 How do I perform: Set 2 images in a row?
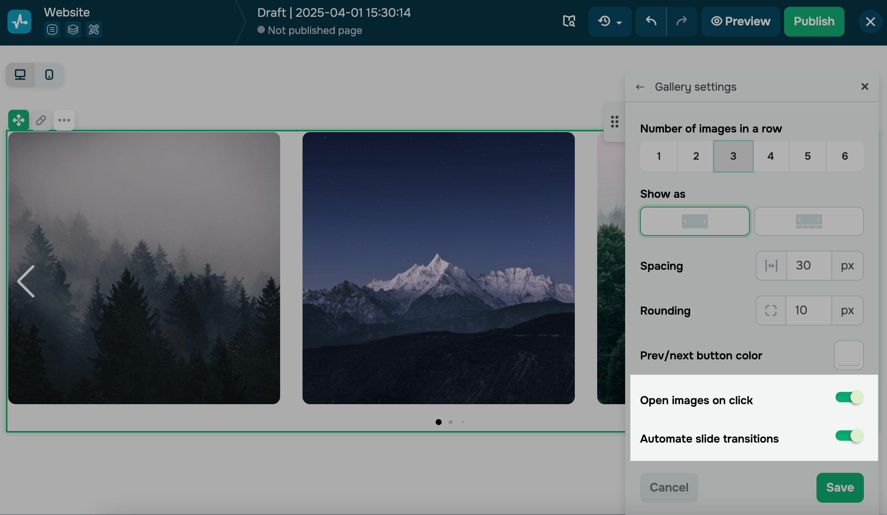[696, 156]
